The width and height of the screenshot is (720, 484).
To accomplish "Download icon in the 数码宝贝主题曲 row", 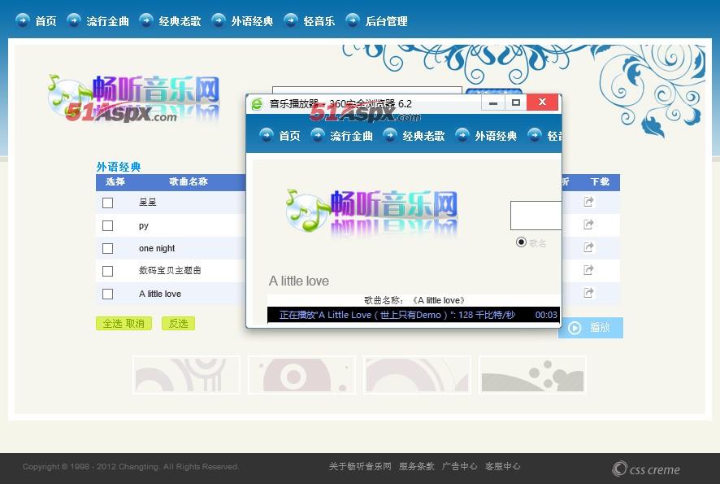I will click(588, 270).
